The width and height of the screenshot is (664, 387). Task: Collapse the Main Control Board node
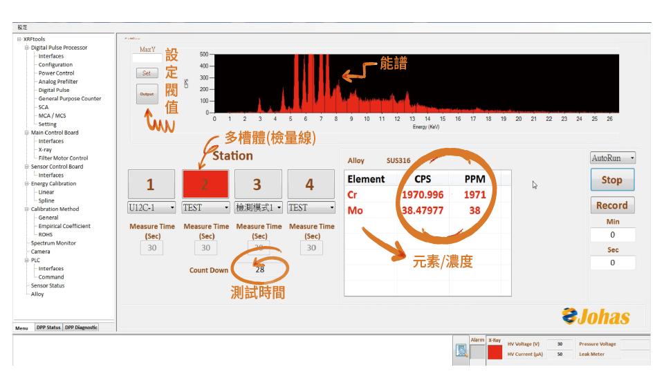(x=27, y=133)
